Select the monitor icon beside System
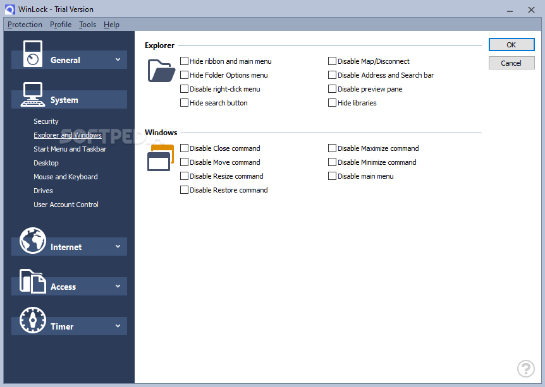Screen dimensions: 545x387 [32, 93]
